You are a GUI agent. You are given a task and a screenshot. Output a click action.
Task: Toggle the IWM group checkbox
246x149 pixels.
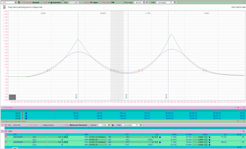coord(6,131)
